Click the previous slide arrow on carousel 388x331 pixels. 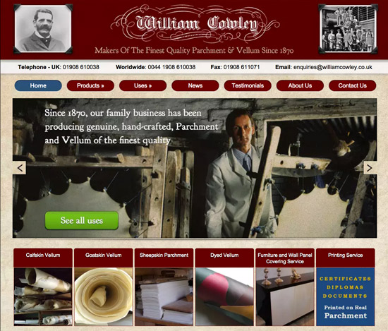pos(20,168)
